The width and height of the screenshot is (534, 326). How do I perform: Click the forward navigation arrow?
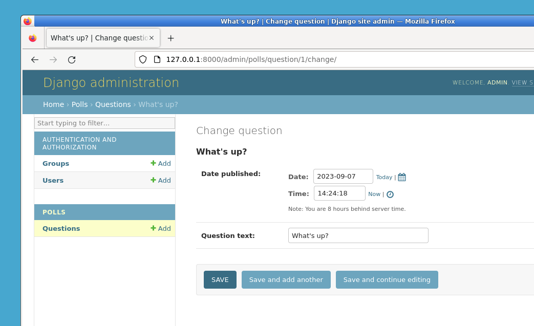pyautogui.click(x=53, y=59)
